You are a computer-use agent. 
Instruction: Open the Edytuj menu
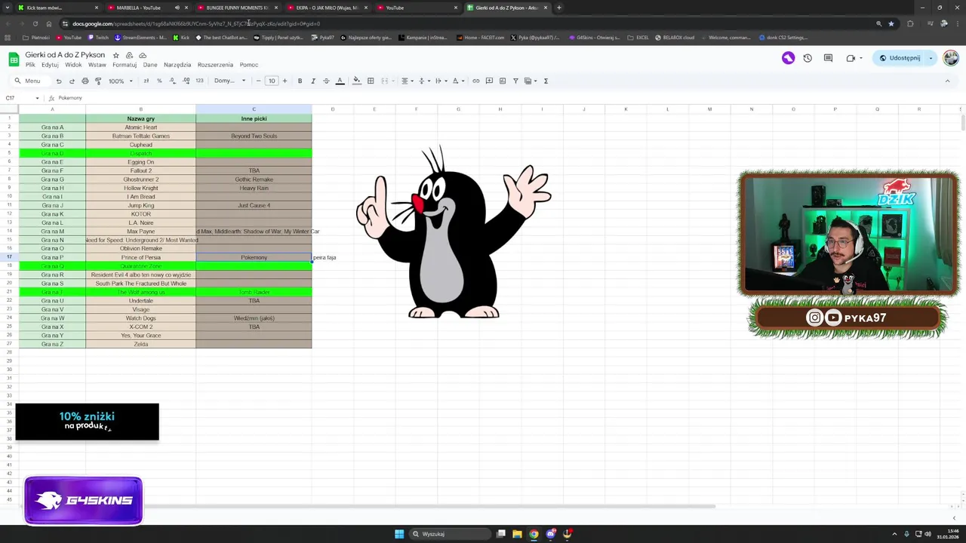coord(50,65)
